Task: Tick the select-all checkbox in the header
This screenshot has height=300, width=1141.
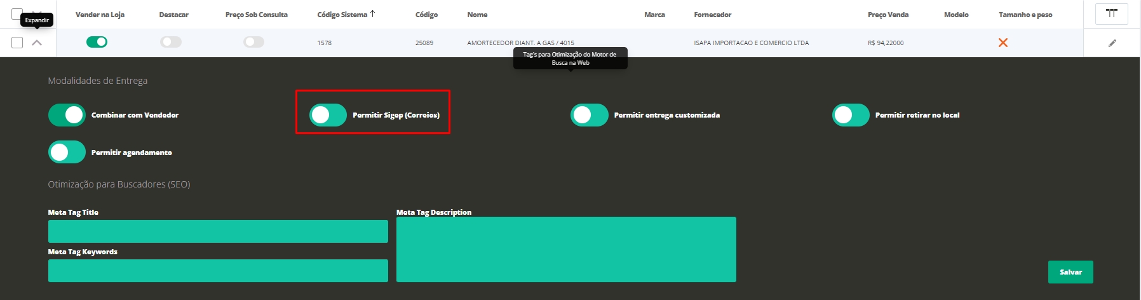Action: pyautogui.click(x=17, y=13)
